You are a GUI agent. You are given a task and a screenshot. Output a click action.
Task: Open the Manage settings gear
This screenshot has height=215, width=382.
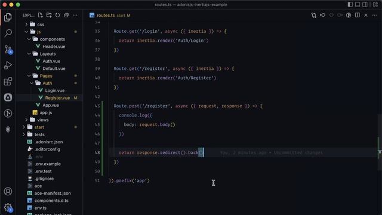click(x=8, y=207)
